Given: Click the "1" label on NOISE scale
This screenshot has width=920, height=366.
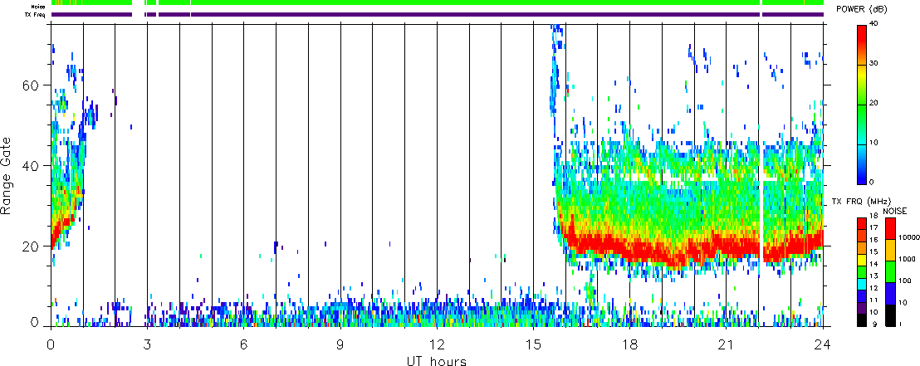Looking at the screenshot, I should tap(901, 325).
